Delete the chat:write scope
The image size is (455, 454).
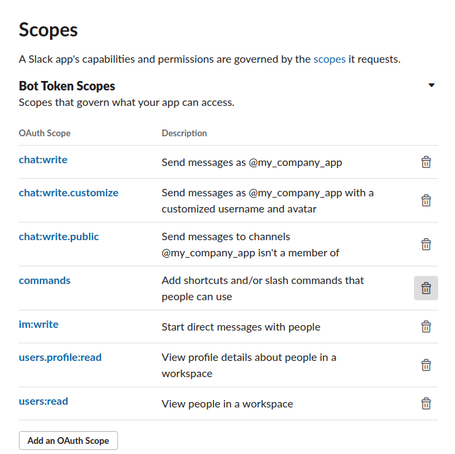tap(426, 162)
